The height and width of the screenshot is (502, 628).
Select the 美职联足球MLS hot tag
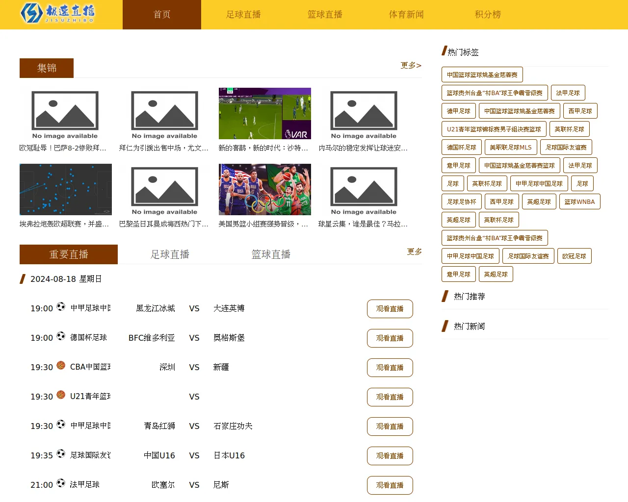(510, 148)
